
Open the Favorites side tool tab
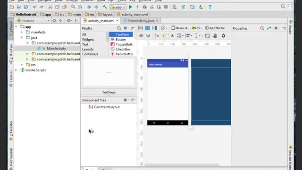[x=11, y=131]
